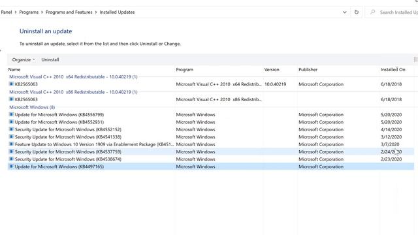
Task: Select Update for Microsoft Windows (KB4552931)
Action: [x=59, y=122]
